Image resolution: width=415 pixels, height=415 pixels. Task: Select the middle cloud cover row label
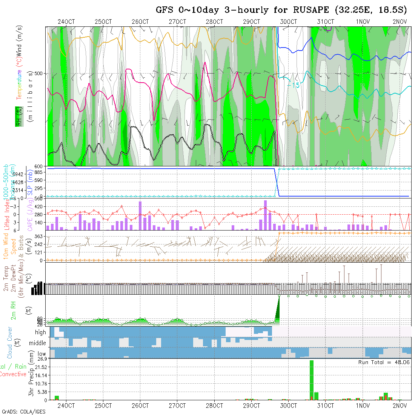coord(37,343)
